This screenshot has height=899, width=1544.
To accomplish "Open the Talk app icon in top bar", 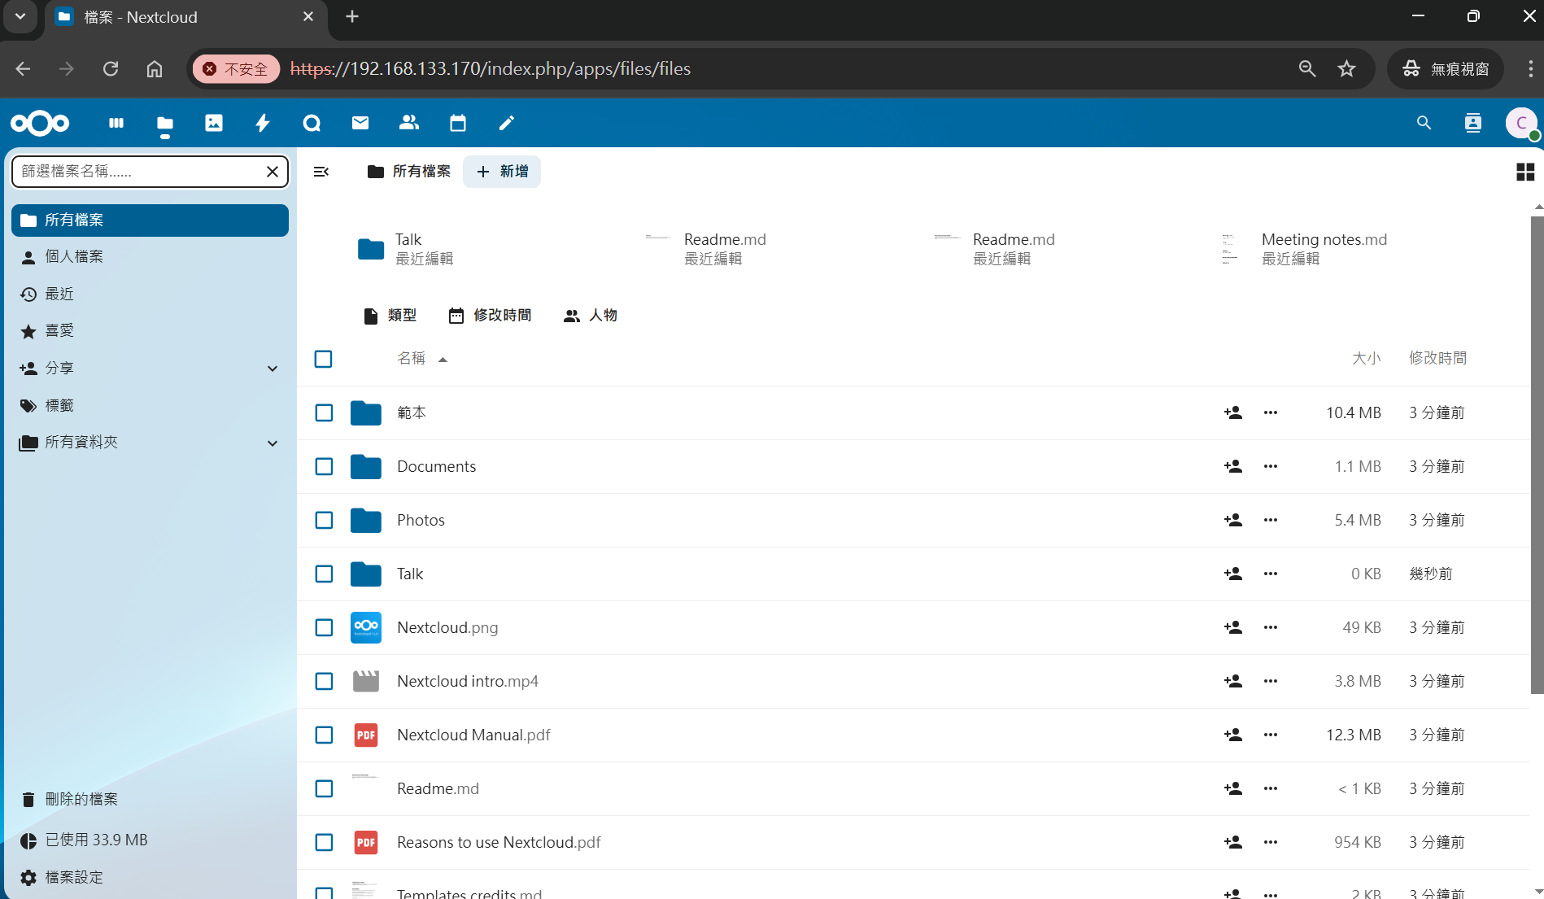I will click(x=312, y=123).
